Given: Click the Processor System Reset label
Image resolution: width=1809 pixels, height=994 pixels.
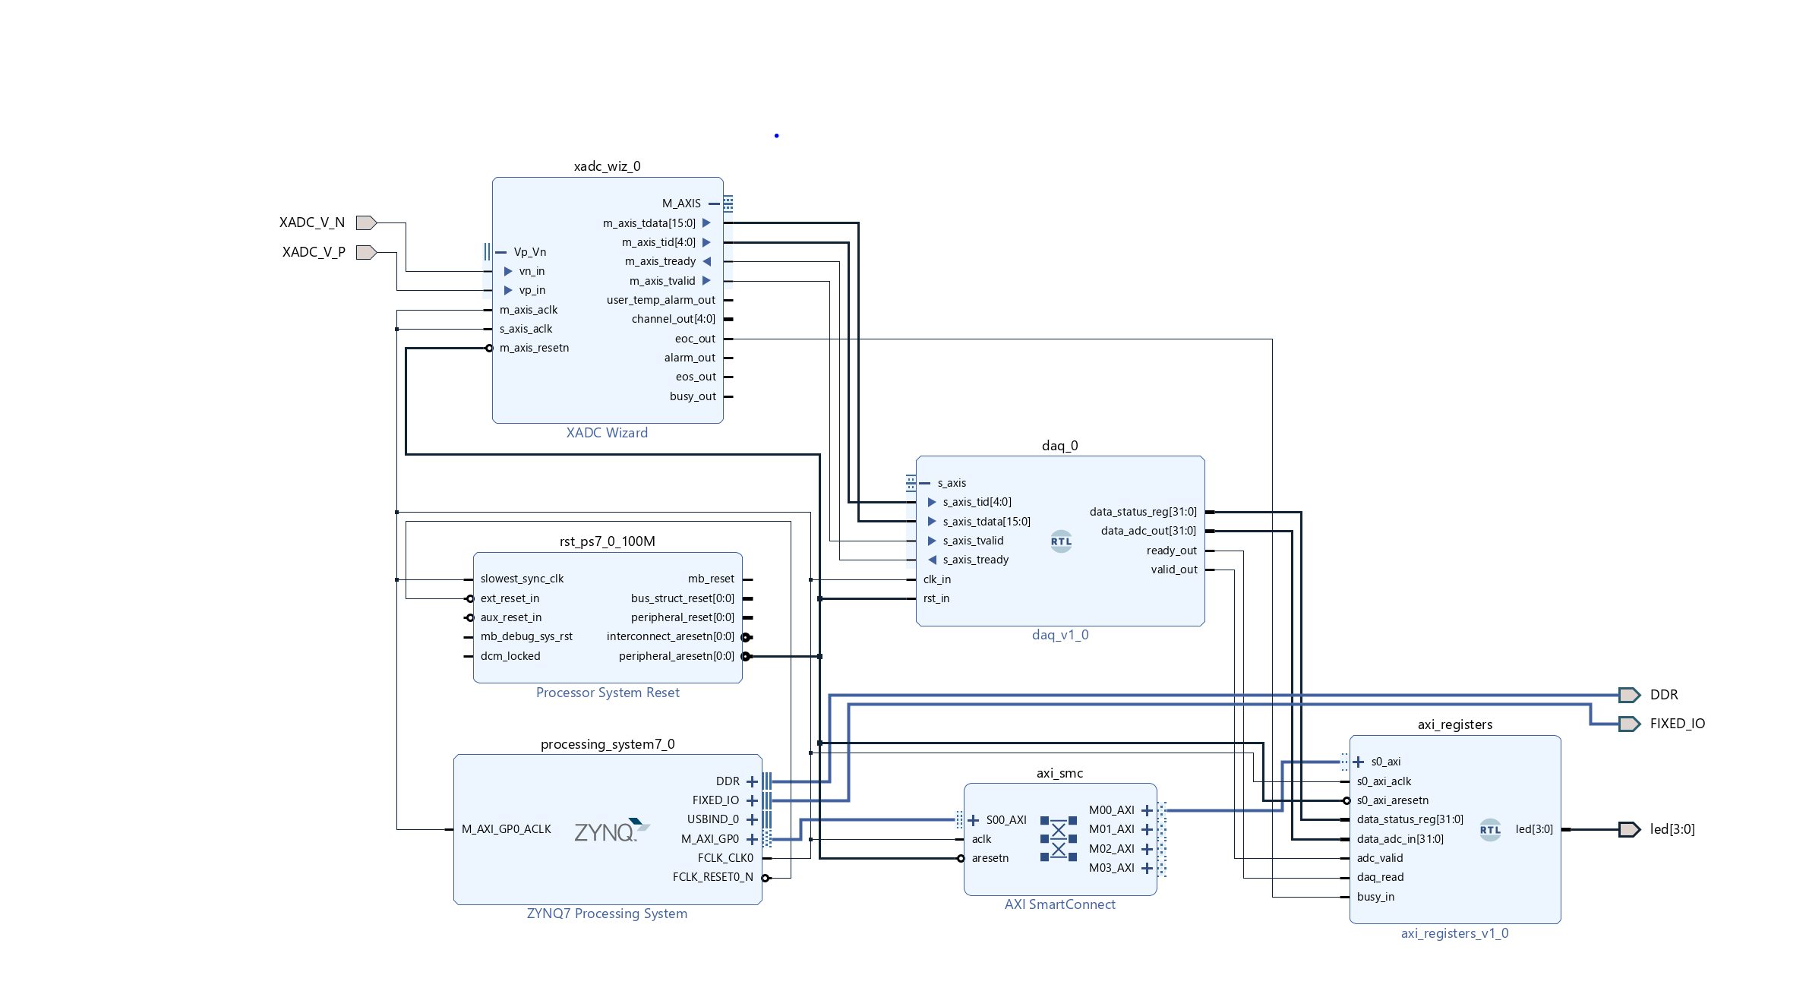Looking at the screenshot, I should [x=608, y=693].
